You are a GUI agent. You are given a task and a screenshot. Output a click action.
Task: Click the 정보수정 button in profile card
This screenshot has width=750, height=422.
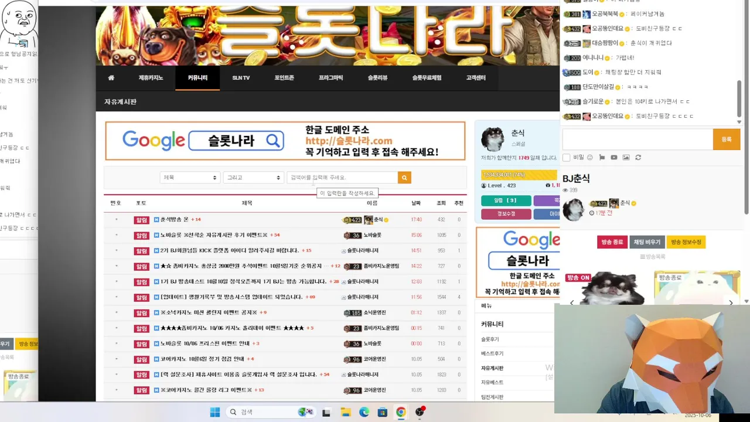click(x=506, y=214)
